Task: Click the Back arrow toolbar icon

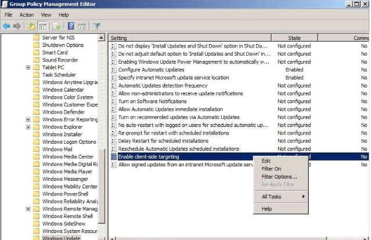Action: tap(6, 26)
